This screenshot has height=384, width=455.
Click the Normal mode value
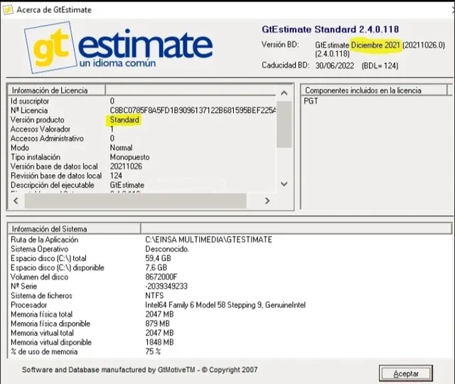tap(121, 147)
